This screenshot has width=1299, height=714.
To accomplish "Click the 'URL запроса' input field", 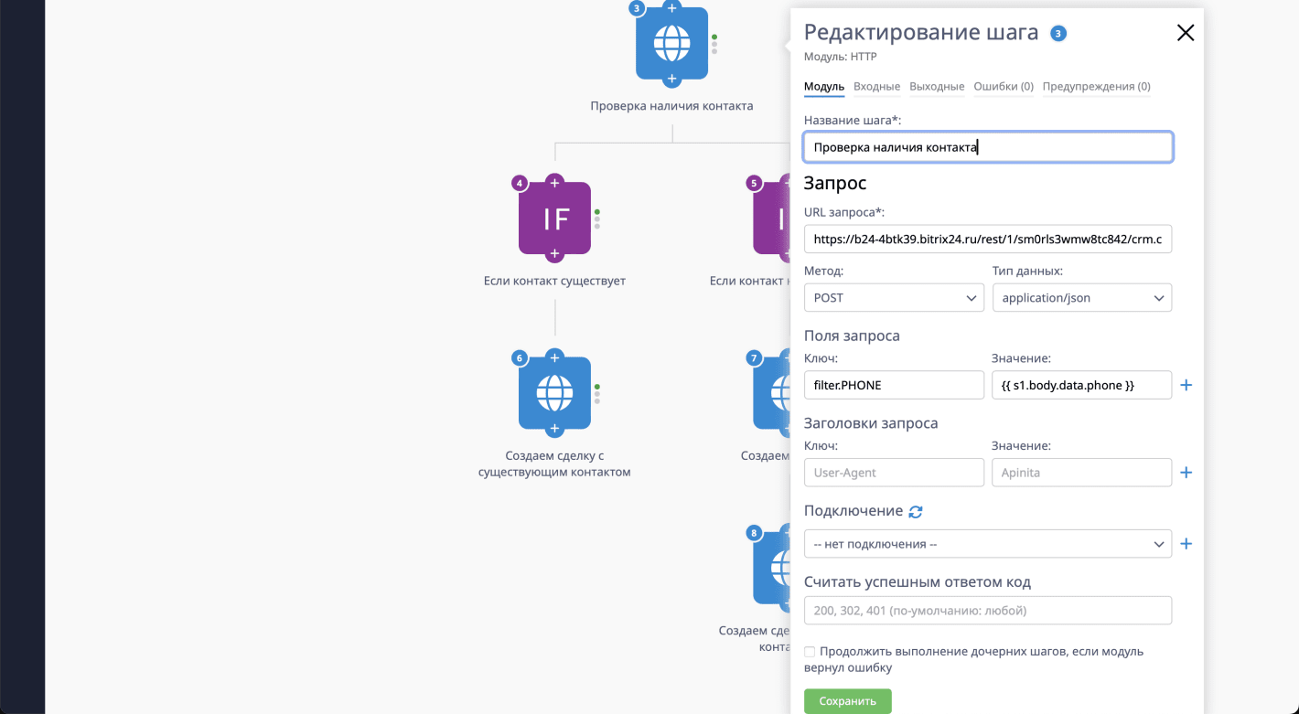I will 987,240.
